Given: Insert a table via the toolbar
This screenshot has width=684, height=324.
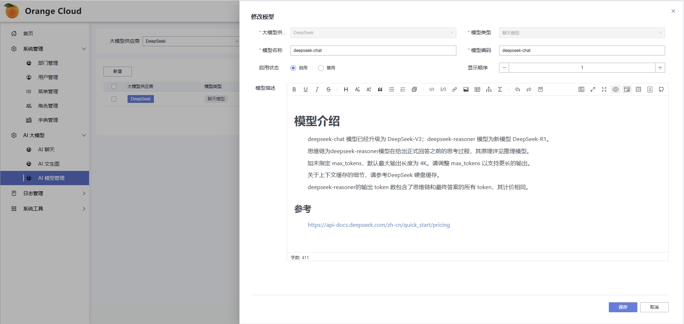Looking at the screenshot, I should click(477, 89).
